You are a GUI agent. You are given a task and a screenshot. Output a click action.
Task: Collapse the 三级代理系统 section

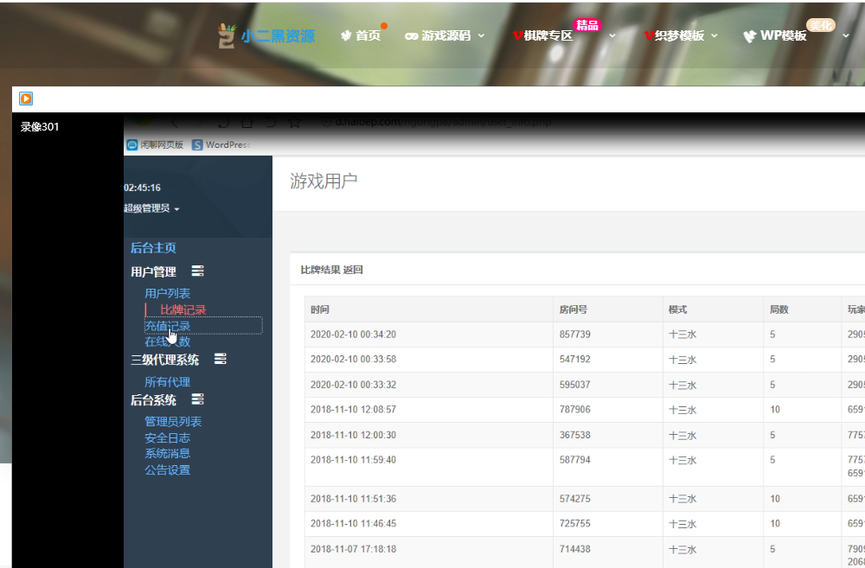(165, 361)
